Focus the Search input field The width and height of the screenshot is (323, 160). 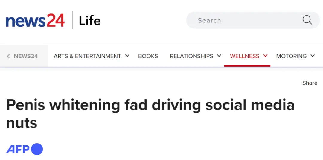tap(239, 20)
